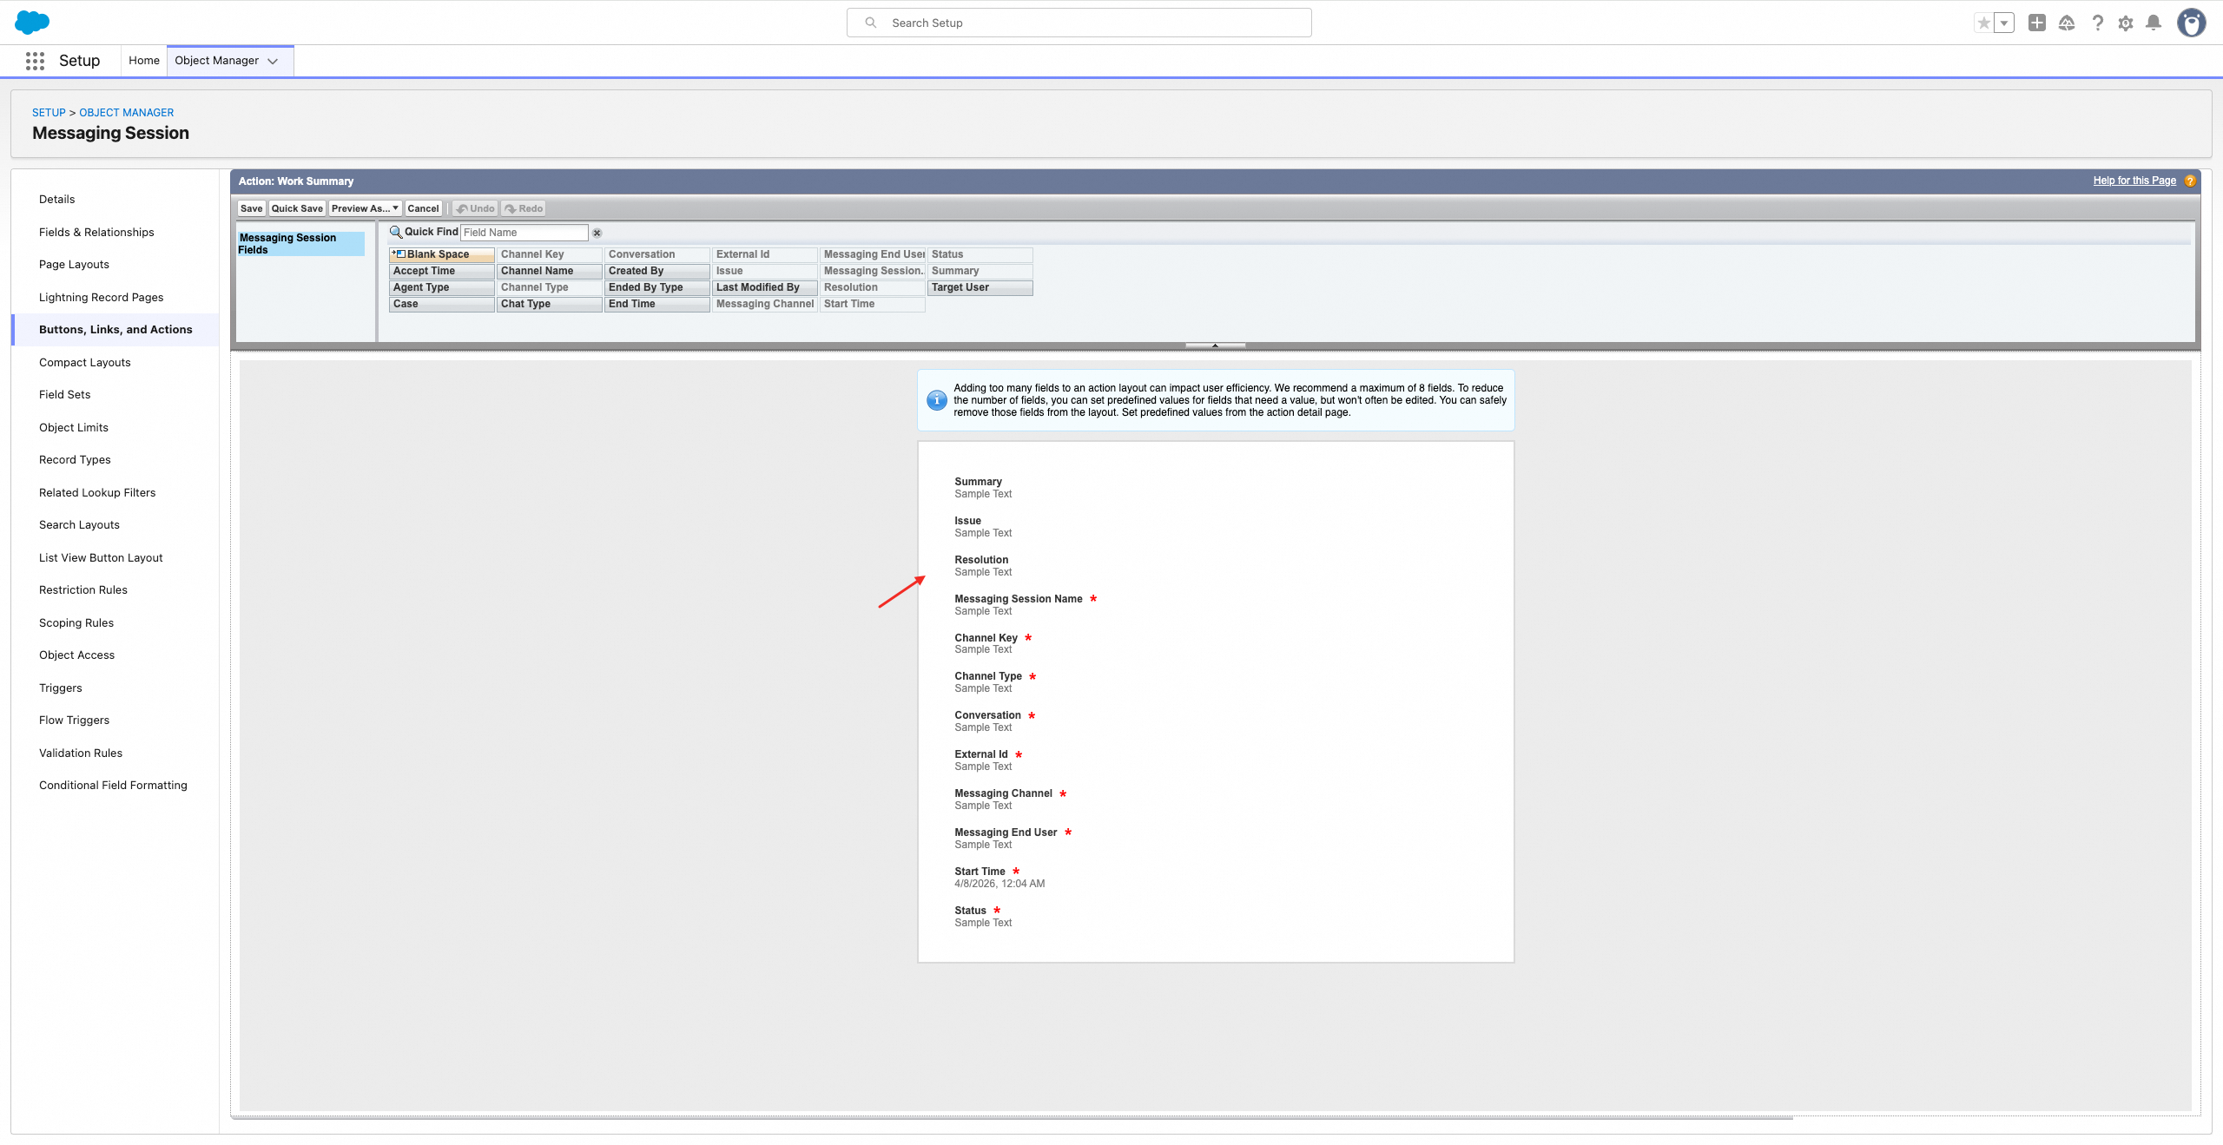The image size is (2223, 1145).
Task: Save the action layout
Action: (x=252, y=208)
